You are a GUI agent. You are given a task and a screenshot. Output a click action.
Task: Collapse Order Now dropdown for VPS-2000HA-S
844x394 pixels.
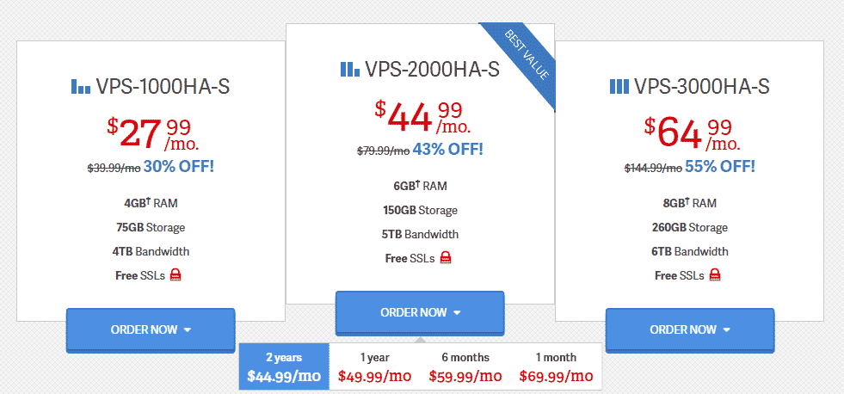tap(420, 312)
